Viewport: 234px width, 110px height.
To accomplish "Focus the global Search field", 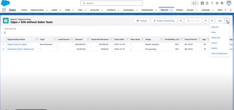I will pyautogui.click(x=111, y=3).
